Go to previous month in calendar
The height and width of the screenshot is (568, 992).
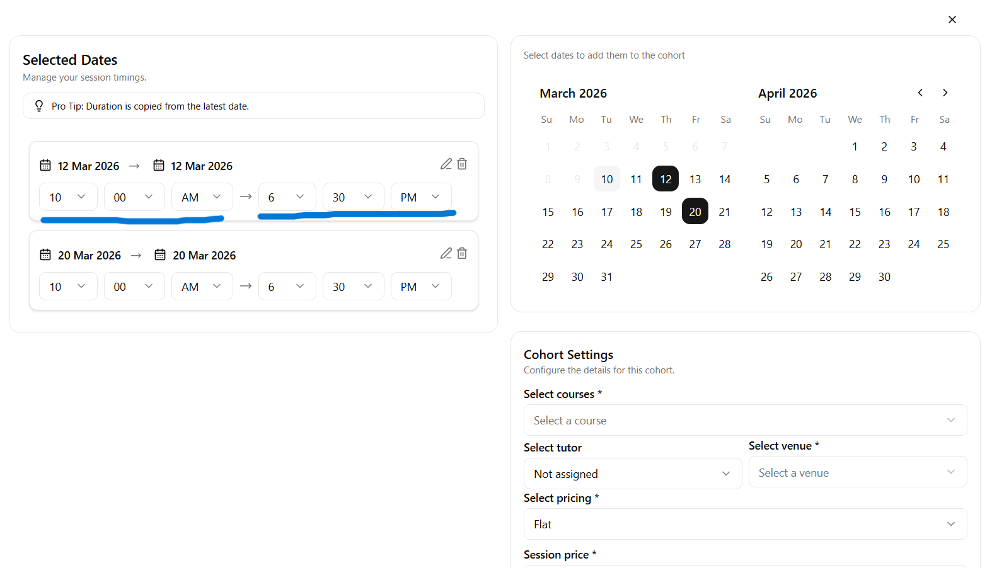pyautogui.click(x=920, y=93)
